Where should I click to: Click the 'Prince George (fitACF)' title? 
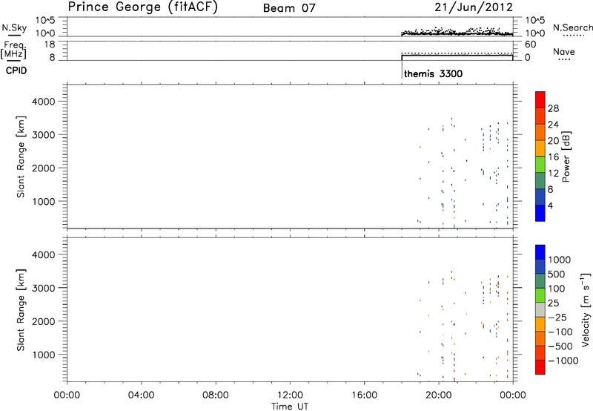[x=142, y=7]
